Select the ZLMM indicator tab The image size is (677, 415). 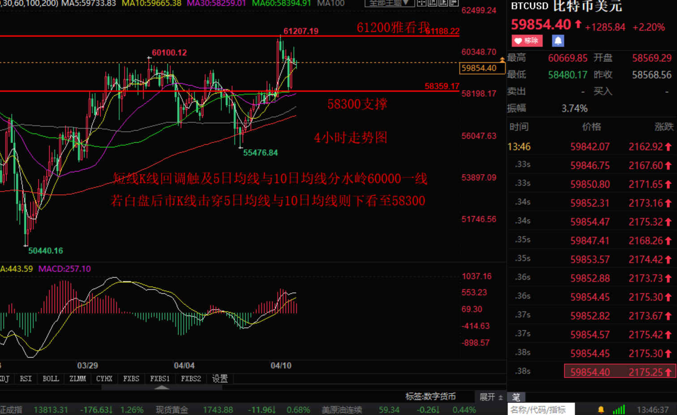pyautogui.click(x=77, y=379)
